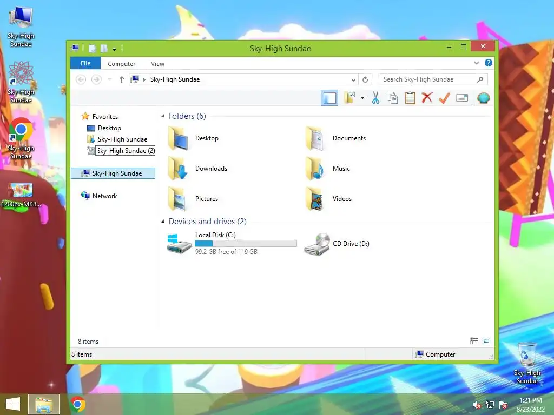Select the Videos folder icon
554x415 pixels.
(315, 199)
